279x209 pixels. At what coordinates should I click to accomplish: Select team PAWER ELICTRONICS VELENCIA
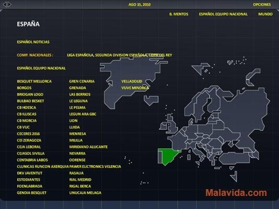tap(95, 167)
